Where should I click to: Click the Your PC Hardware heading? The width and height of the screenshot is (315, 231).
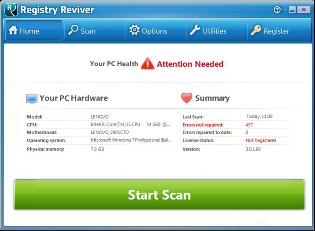click(73, 98)
